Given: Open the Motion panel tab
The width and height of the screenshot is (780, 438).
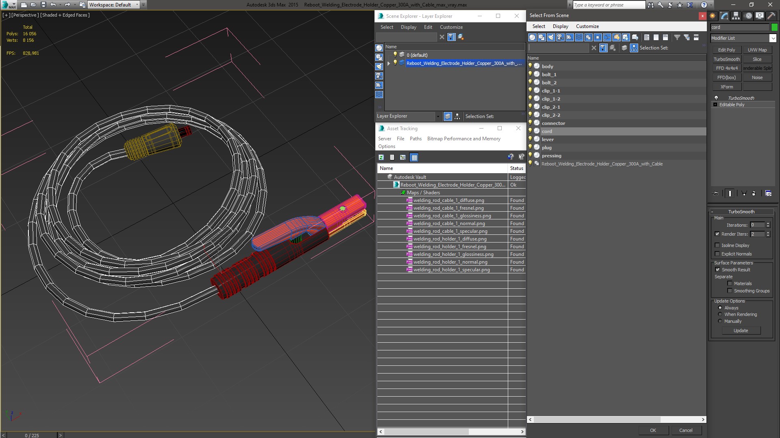Looking at the screenshot, I should (x=748, y=16).
